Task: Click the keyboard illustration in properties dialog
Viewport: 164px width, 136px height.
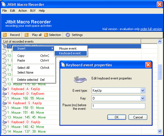Action: point(80,79)
